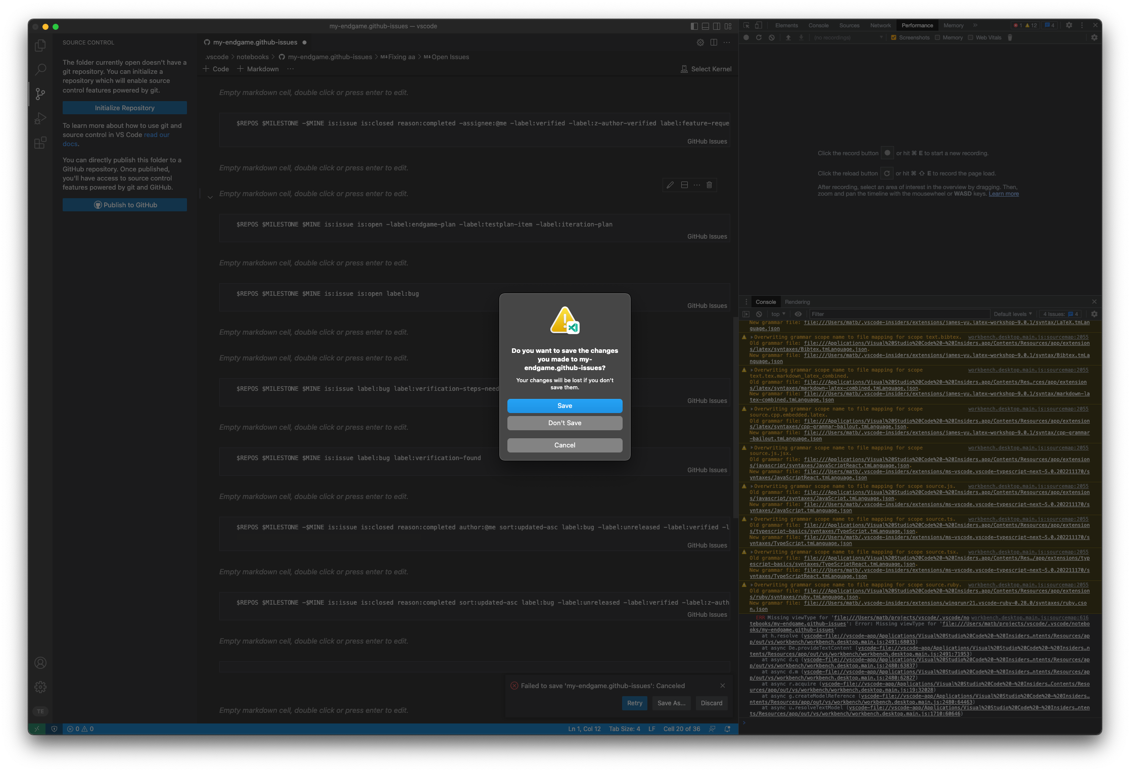Click the record button in the Performance panel
The image size is (1130, 772).
(x=746, y=37)
